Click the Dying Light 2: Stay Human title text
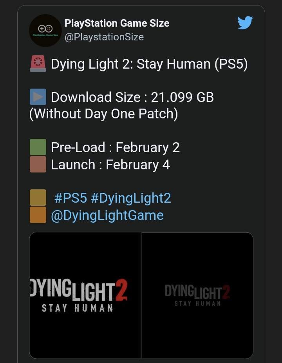 (149, 64)
